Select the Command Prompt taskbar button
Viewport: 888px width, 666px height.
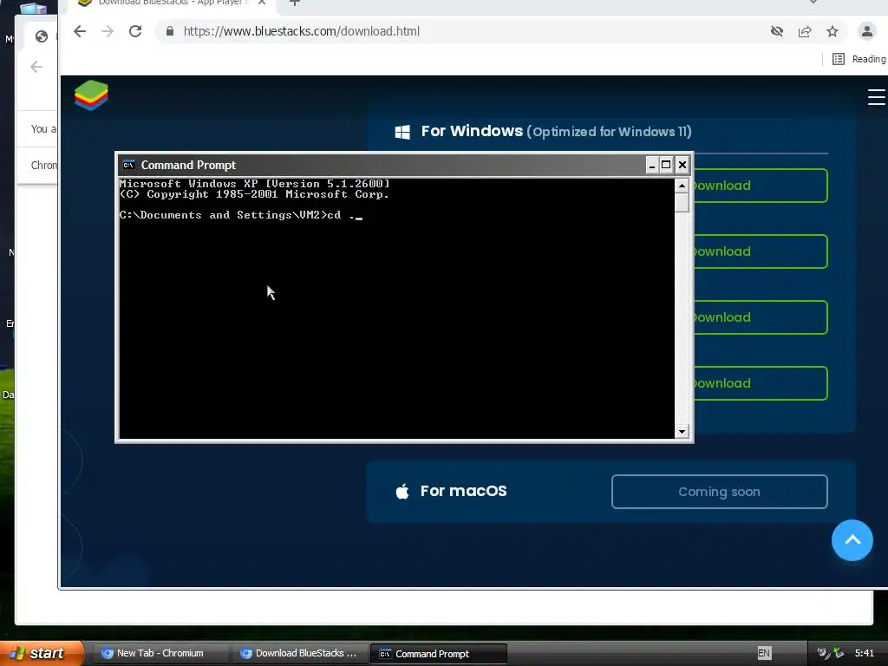click(x=438, y=654)
